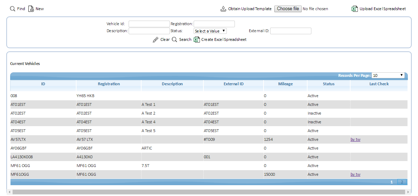This screenshot has height=196, width=418.
Task: Sort by the Mileage column header
Action: (285, 84)
